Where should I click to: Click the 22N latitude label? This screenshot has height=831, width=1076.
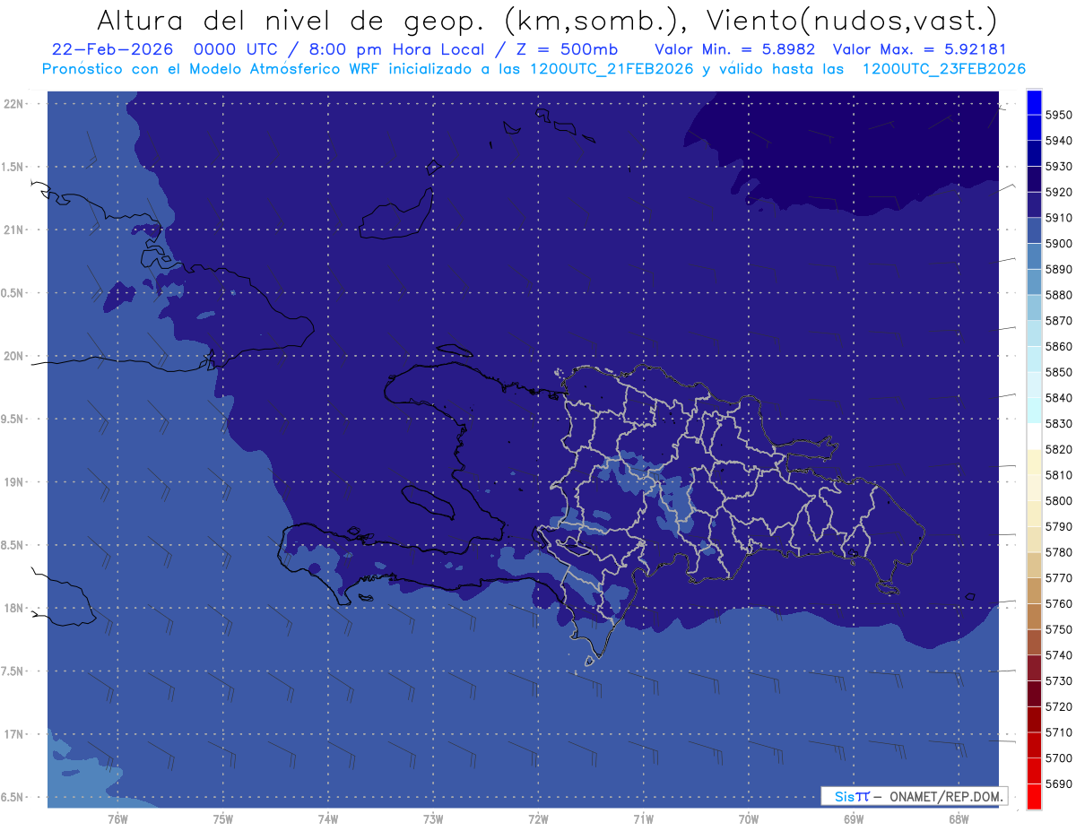[x=13, y=104]
